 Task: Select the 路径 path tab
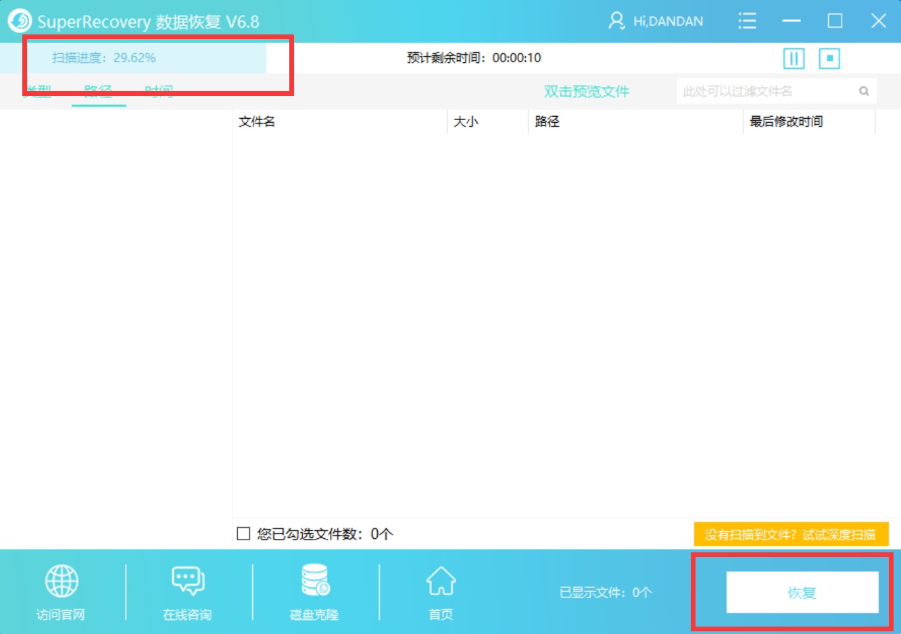(99, 91)
